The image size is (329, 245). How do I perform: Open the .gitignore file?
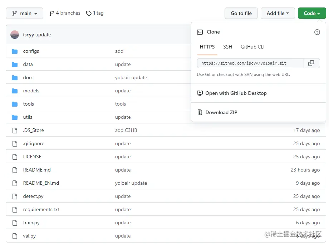34,143
